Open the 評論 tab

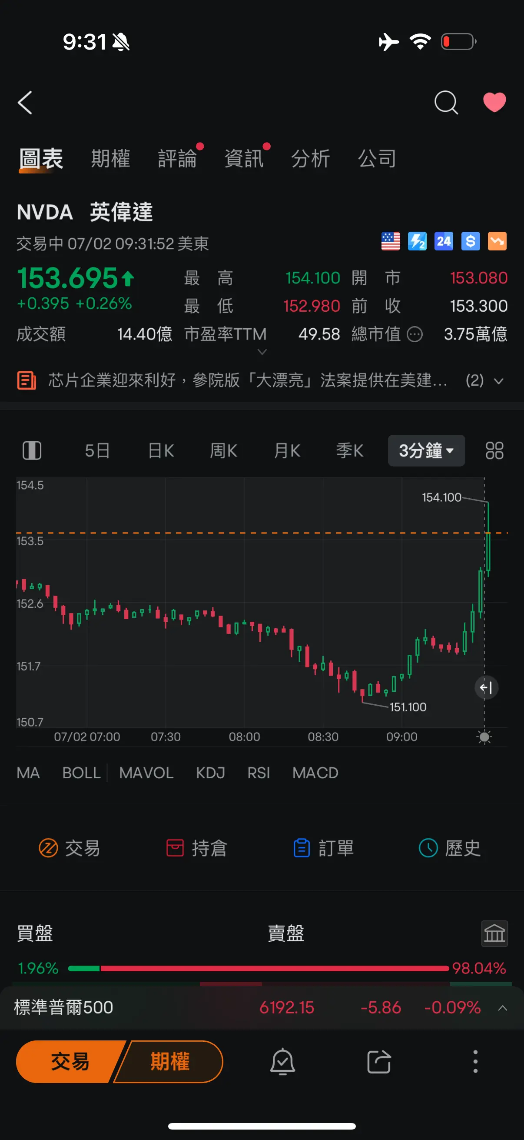pyautogui.click(x=177, y=158)
